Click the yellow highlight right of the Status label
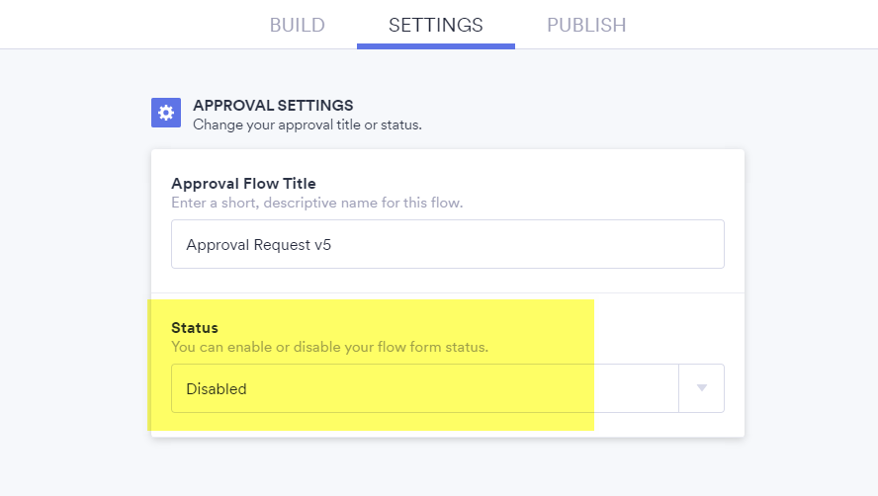Screen dimensions: 878x496 pyautogui.click(x=395, y=326)
